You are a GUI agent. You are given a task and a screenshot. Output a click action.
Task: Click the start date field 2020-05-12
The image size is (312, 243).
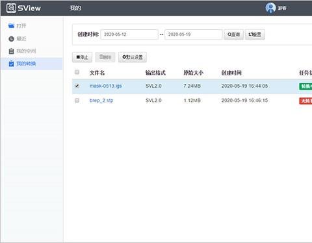click(x=129, y=34)
